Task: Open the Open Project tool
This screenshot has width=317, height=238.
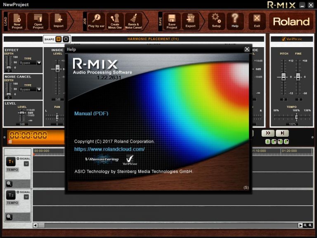Action: [x=38, y=21]
